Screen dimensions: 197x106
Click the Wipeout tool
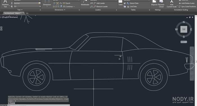154,3
